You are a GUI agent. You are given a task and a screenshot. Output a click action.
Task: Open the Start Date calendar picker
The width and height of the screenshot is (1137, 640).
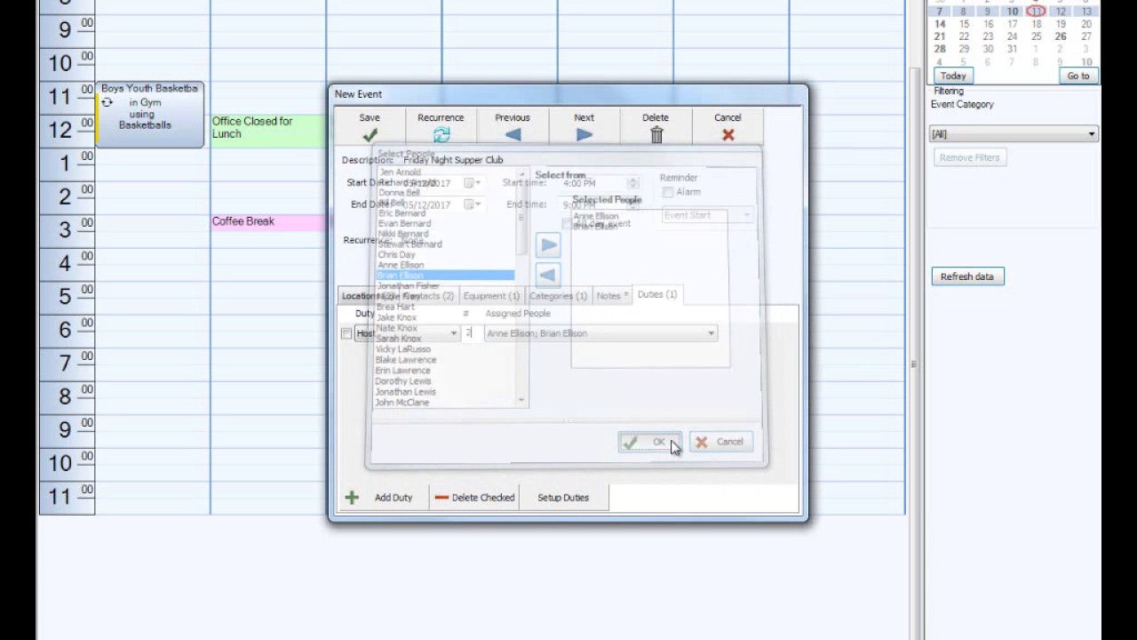tap(471, 183)
